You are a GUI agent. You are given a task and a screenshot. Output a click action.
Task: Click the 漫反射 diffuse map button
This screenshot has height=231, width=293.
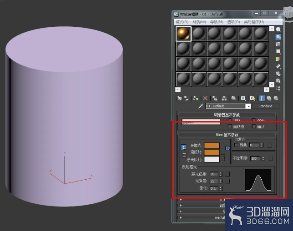223,152
